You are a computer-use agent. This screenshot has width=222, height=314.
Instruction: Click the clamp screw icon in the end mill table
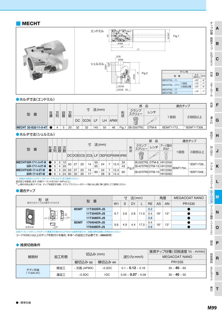pos(135,120)
